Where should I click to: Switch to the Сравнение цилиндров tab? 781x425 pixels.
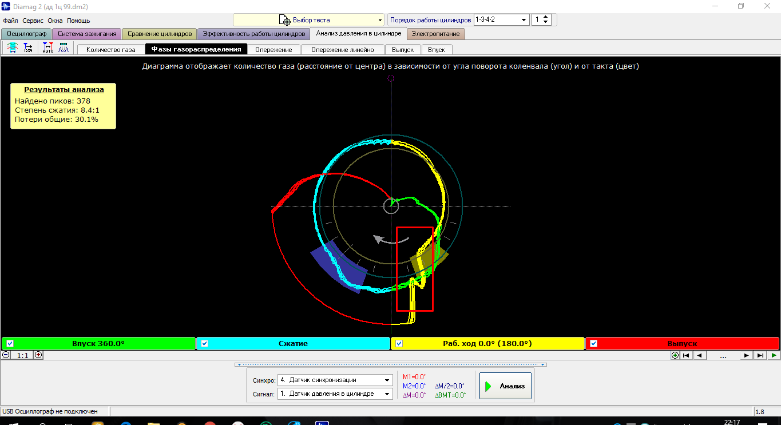(160, 34)
